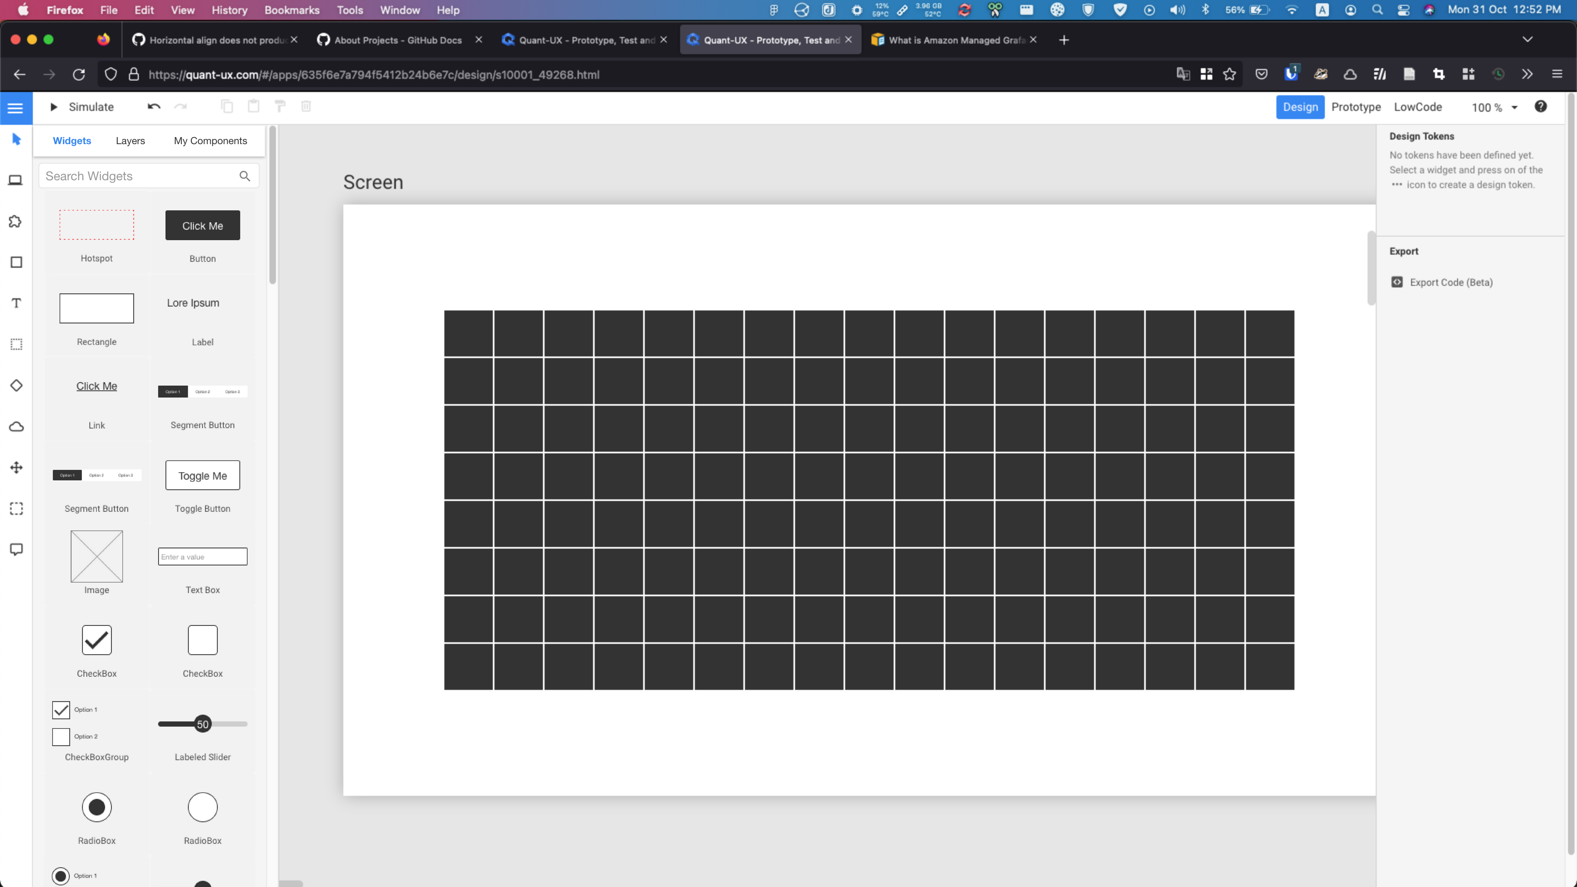Click the Labeled Slider widget handle at 50
This screenshot has height=887, width=1577.
[x=202, y=724]
